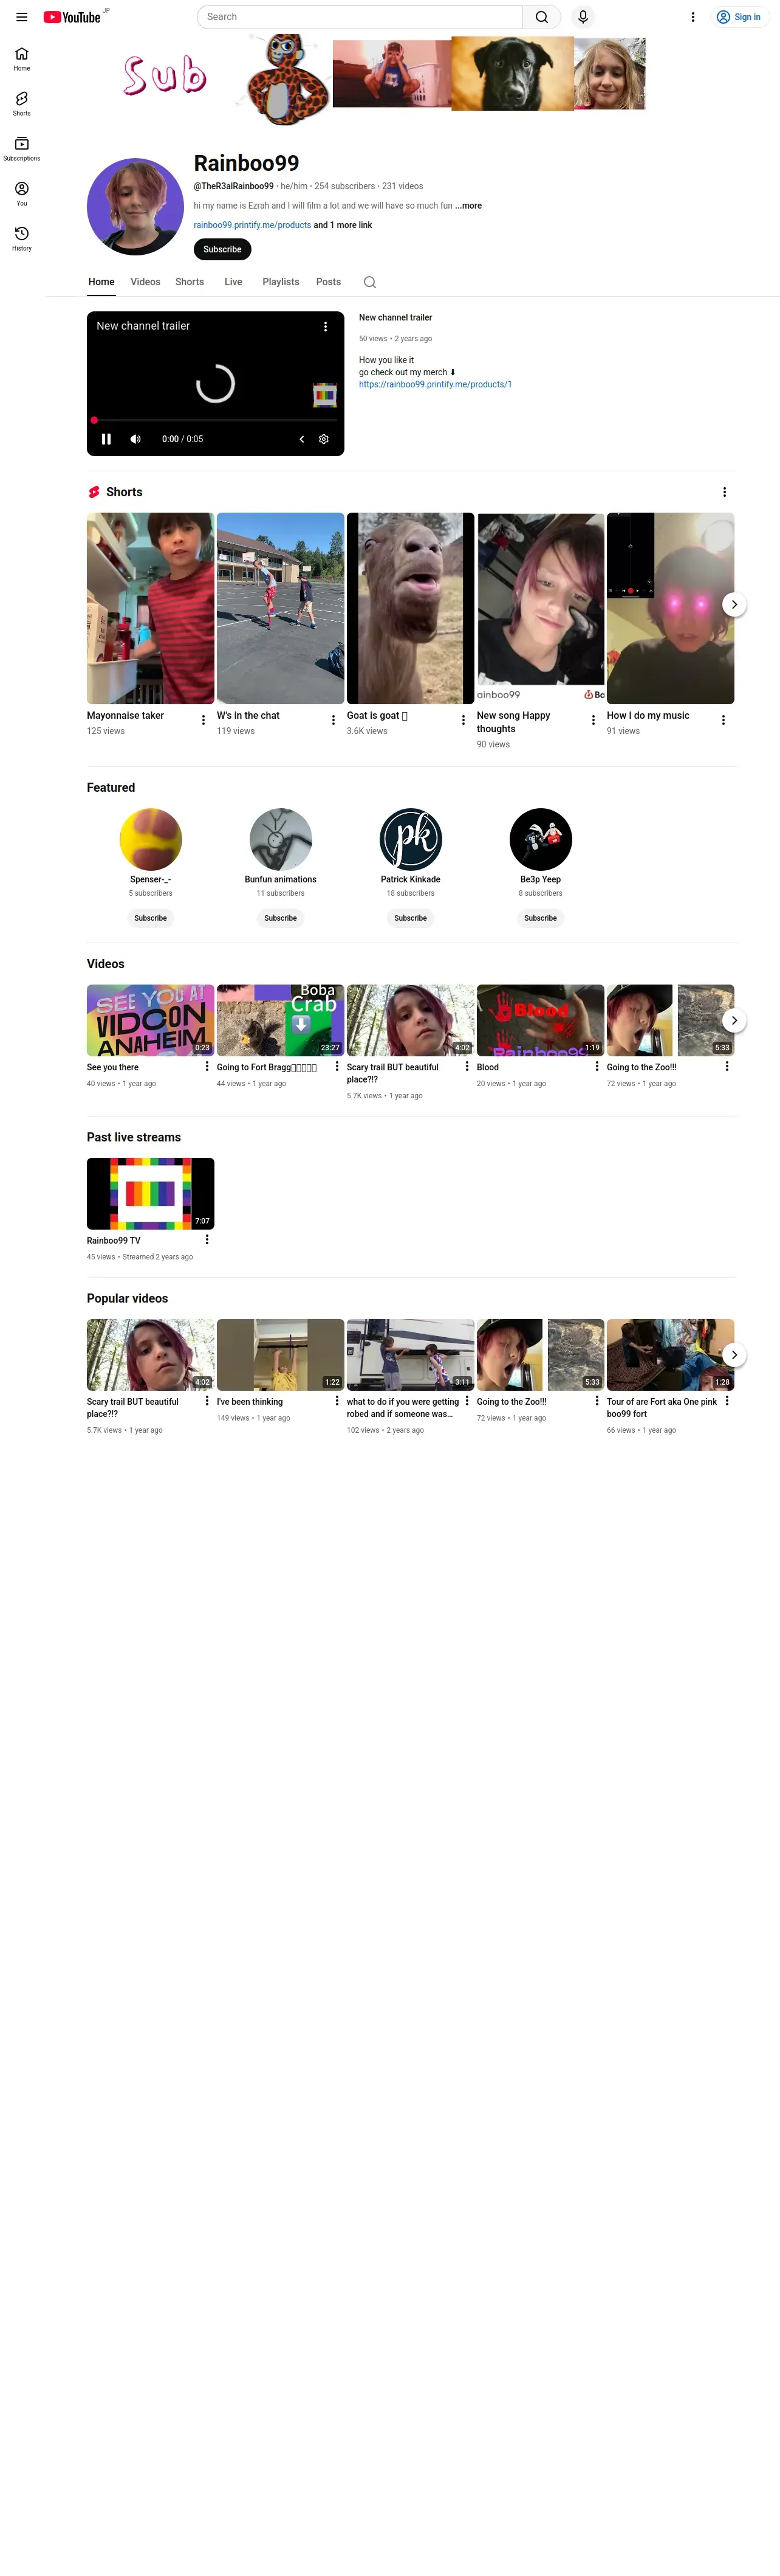Seek on the trailer progress bar
Viewport: 780px width, 2576px height.
pos(216,420)
